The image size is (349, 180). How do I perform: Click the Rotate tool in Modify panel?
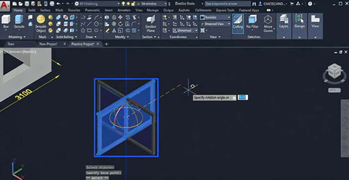click(x=120, y=24)
